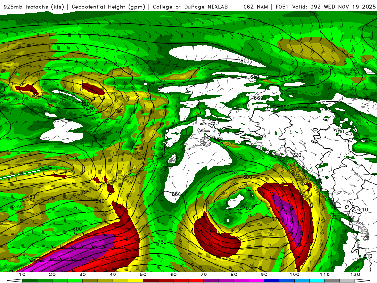The height and width of the screenshot is (283, 377).
Task: Select the dark red 50-55 kt color swatch
Action: pos(150,281)
